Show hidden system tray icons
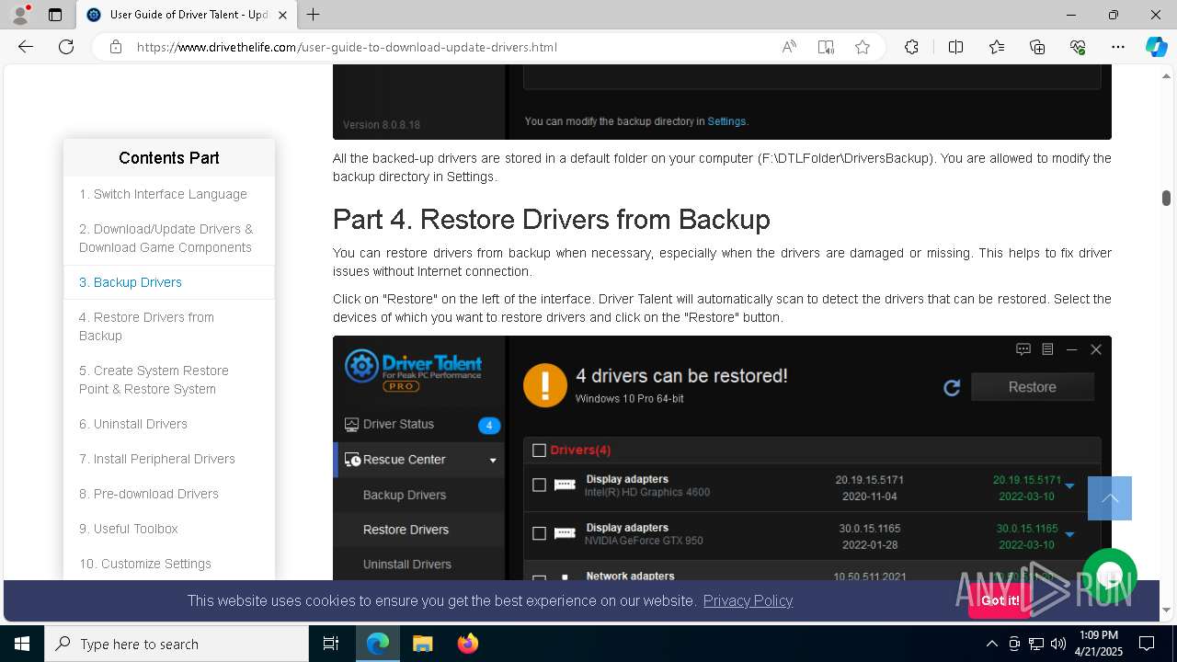The height and width of the screenshot is (662, 1177). click(x=991, y=644)
